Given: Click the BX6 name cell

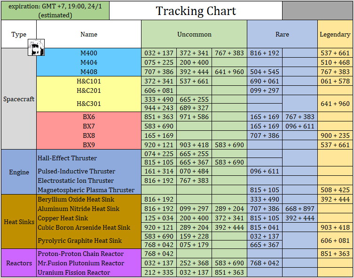Looking at the screenshot, I should pos(89,117).
